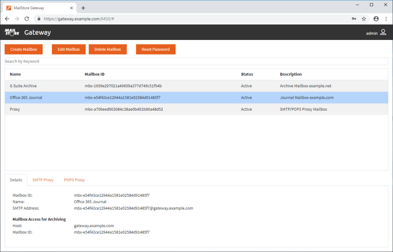Open a new browser tab with the plus

(83, 7)
